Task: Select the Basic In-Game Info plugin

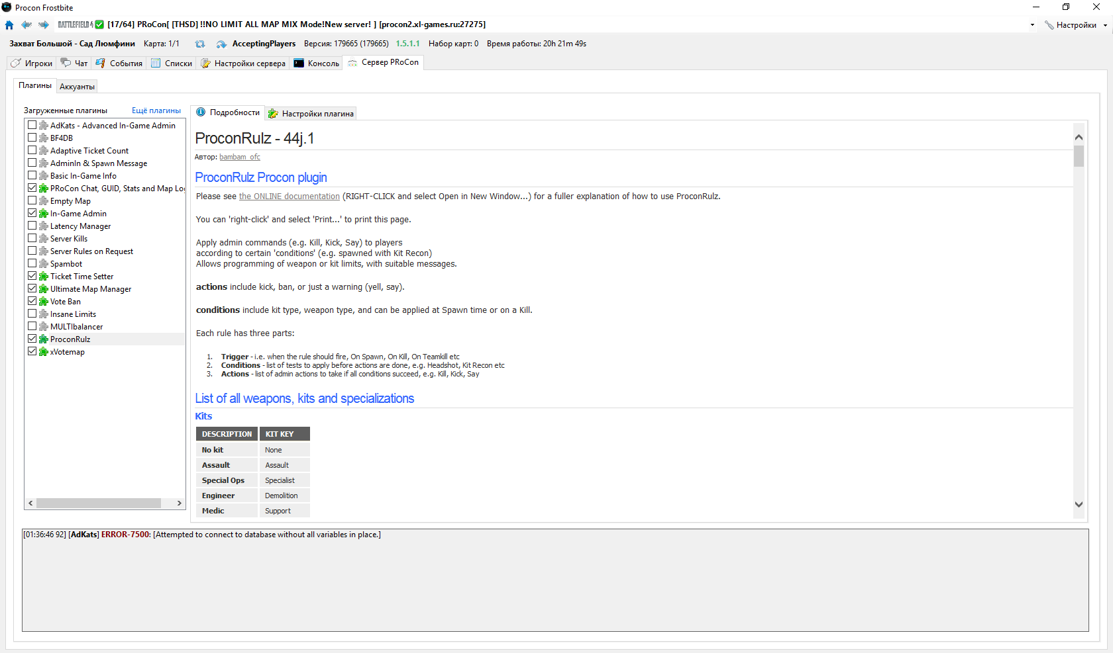Action: coord(83,176)
